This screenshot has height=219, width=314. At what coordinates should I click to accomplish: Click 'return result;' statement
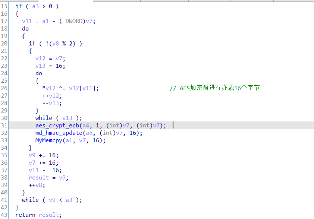point(39,215)
